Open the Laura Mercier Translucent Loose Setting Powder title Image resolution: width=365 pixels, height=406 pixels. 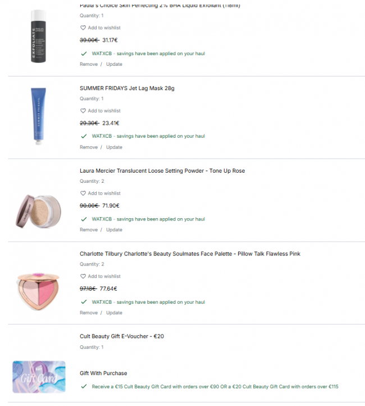point(162,171)
